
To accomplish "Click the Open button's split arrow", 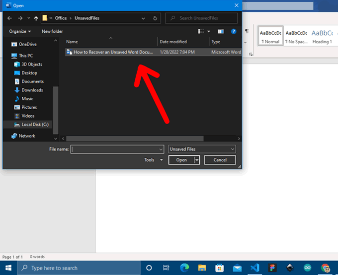I will [197, 160].
